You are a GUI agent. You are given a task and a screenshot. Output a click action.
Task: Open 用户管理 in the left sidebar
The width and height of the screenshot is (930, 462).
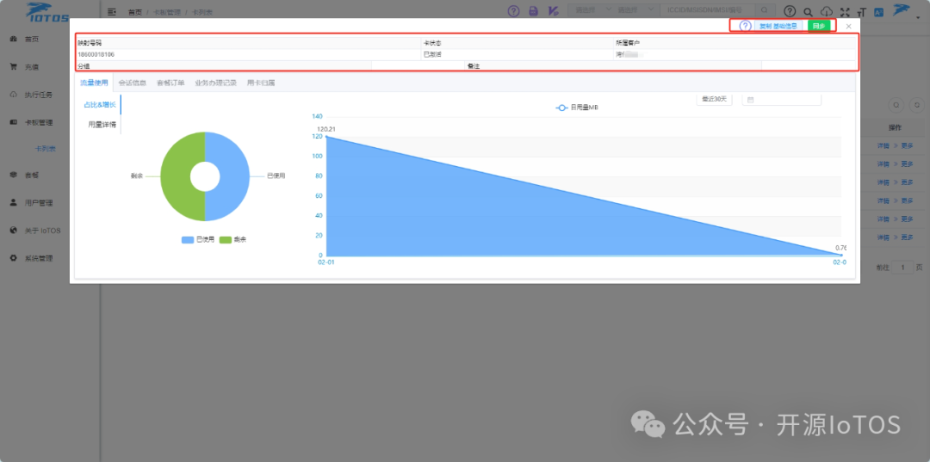(39, 202)
